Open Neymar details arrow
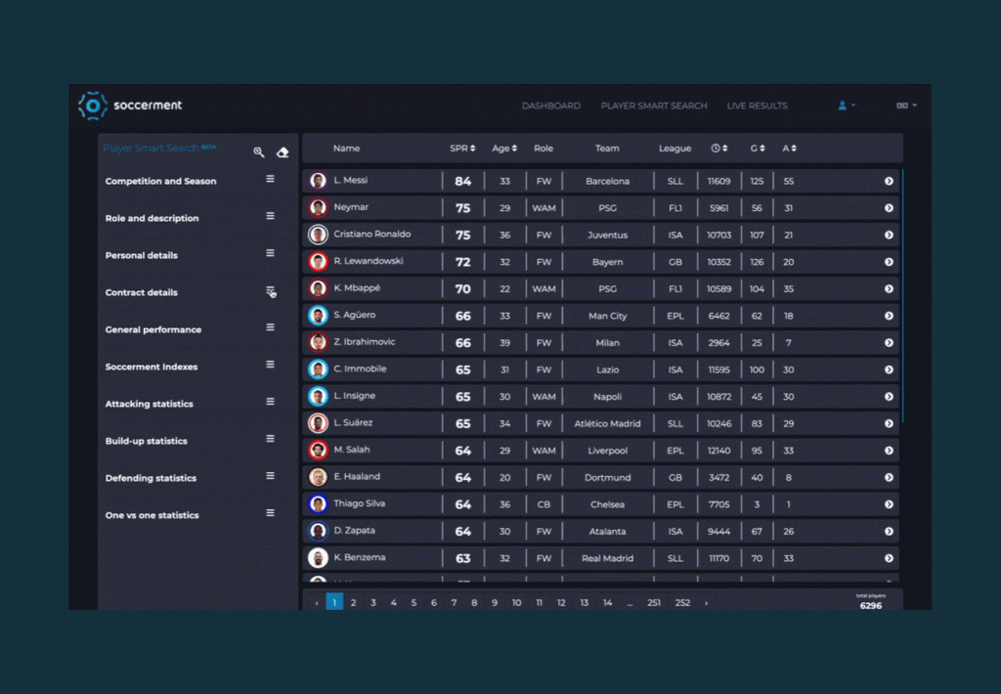This screenshot has width=1001, height=694. [889, 208]
